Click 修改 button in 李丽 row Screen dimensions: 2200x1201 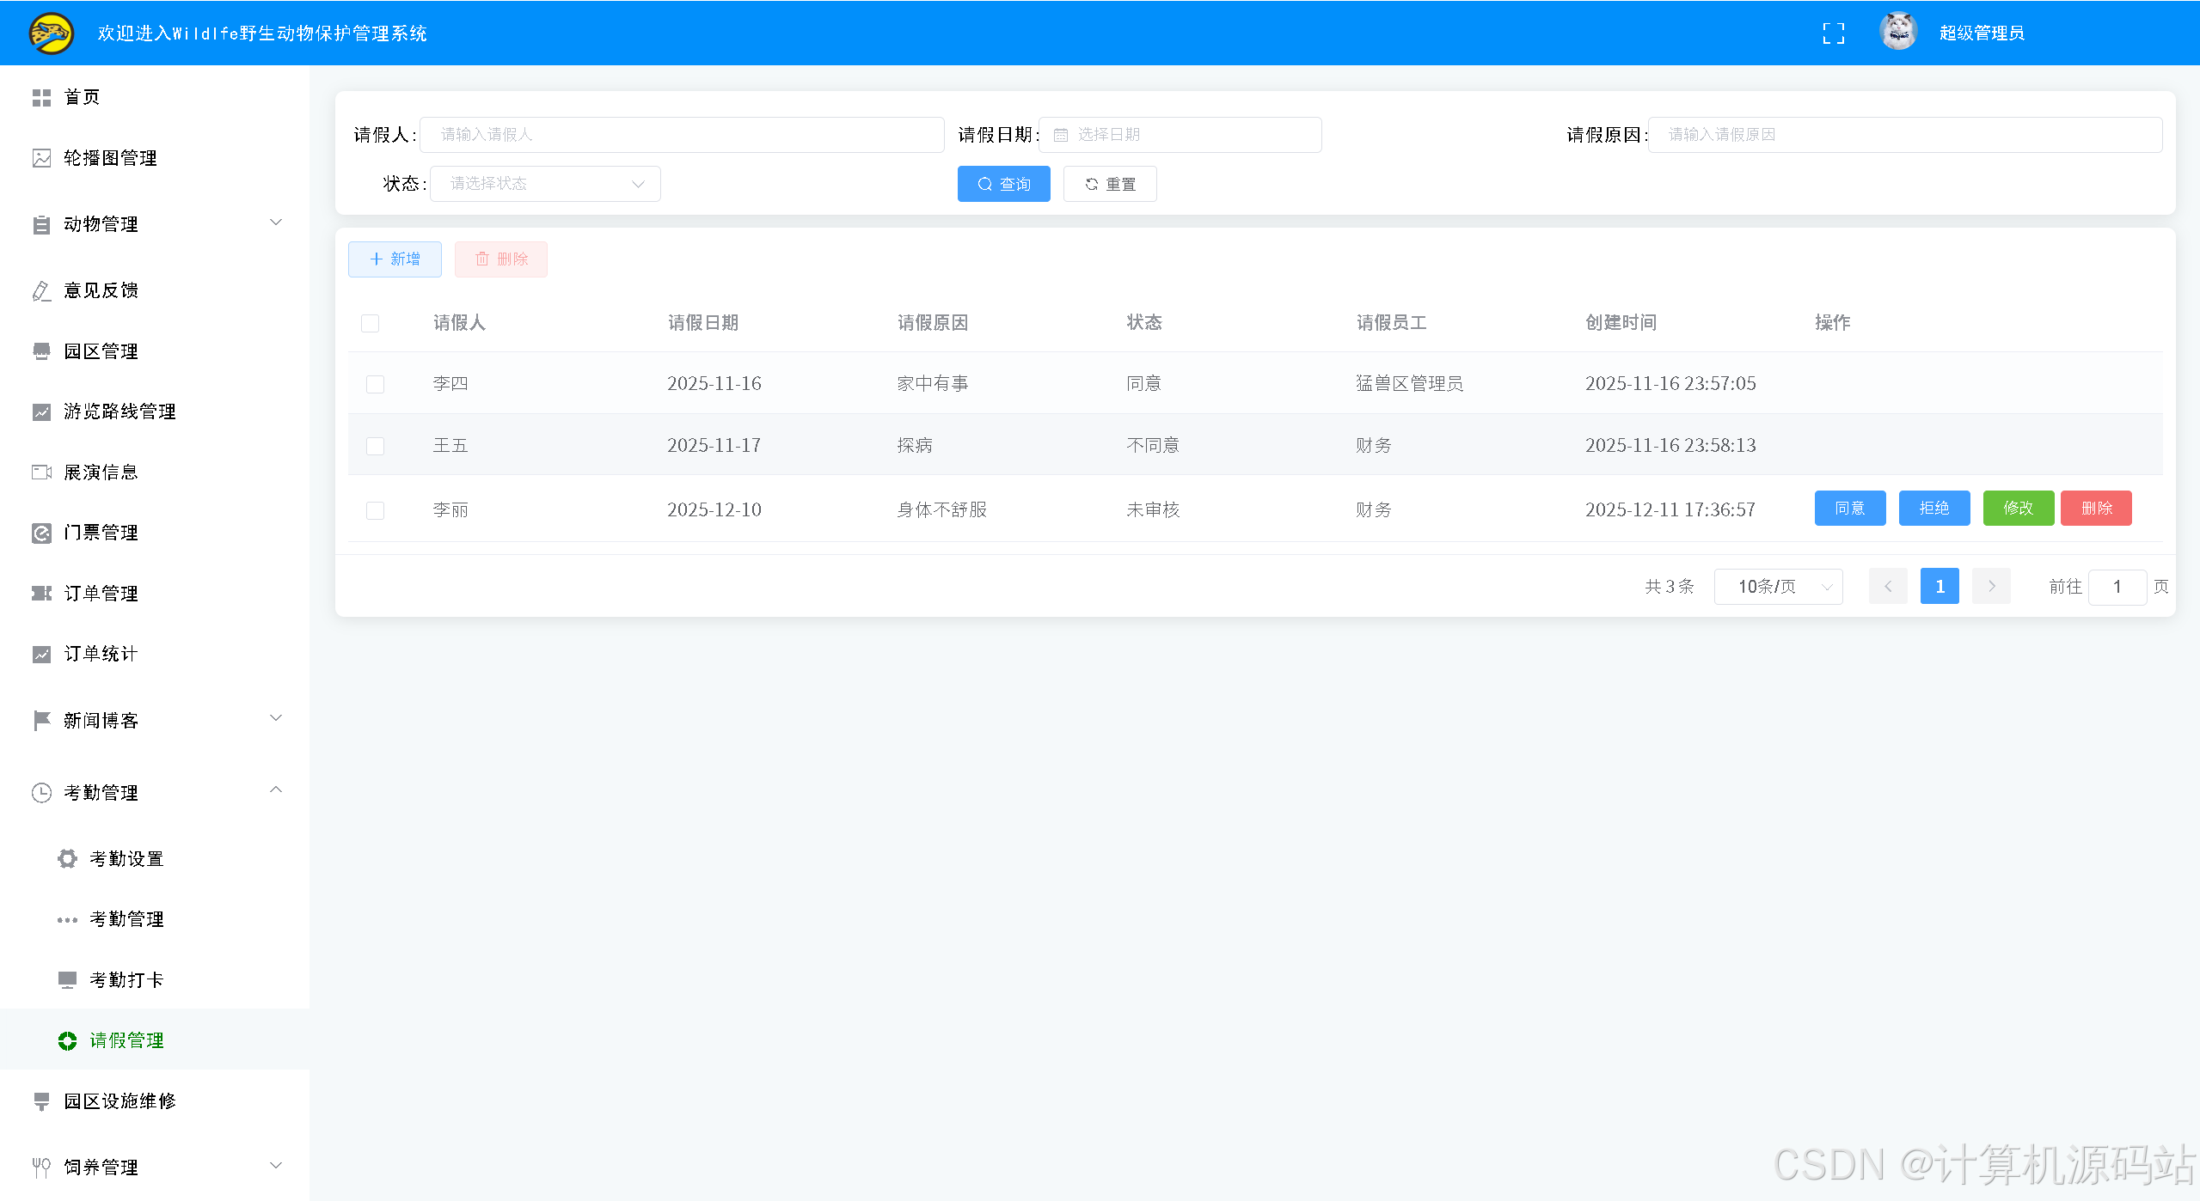point(2019,509)
